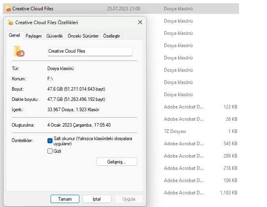Open the Gelişmiş... advanced attributes button
Screen dimensions: 267x207
coord(117,161)
